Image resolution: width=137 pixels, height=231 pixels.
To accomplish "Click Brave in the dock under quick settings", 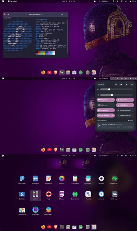I will 55,150.
